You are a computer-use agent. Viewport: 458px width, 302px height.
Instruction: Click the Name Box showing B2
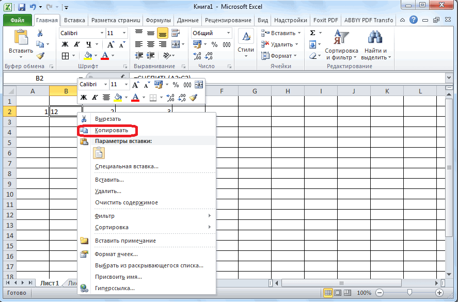pyautogui.click(x=40, y=78)
